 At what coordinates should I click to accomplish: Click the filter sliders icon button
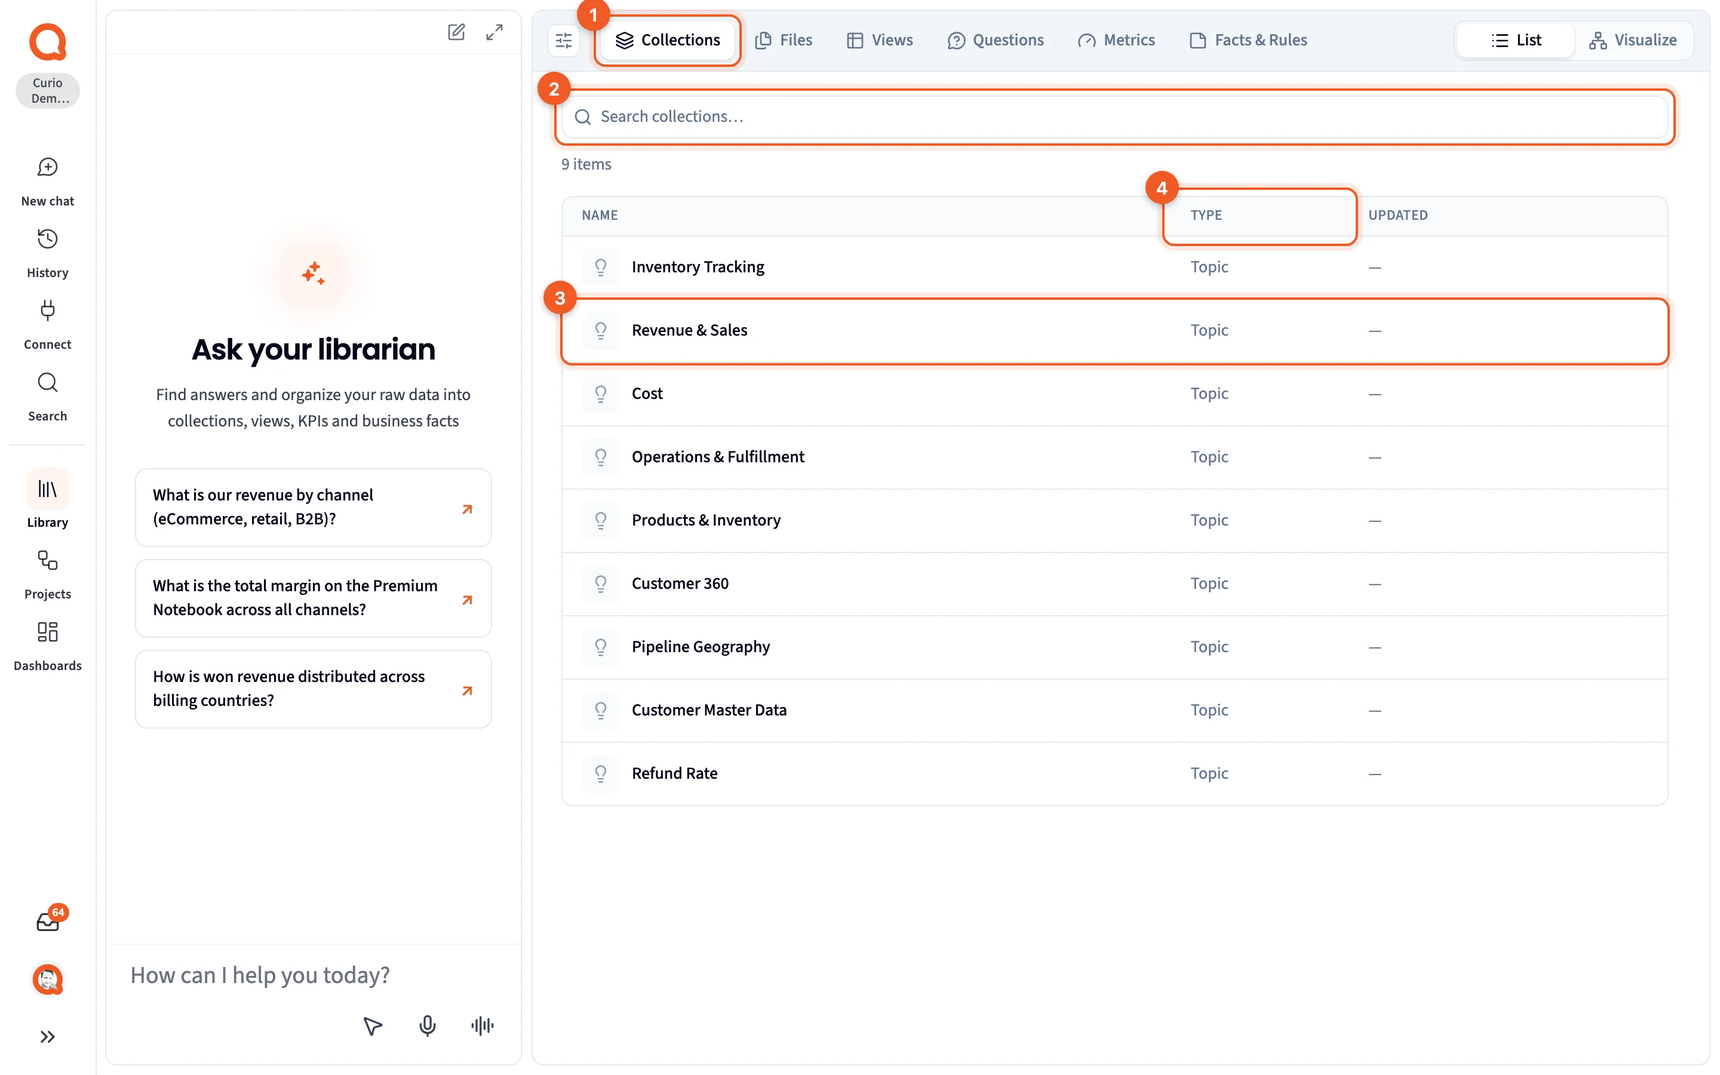click(x=564, y=40)
